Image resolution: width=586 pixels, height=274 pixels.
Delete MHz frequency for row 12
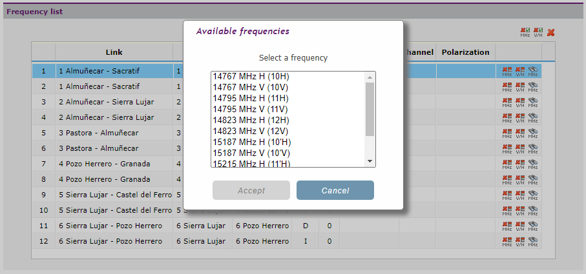click(507, 241)
